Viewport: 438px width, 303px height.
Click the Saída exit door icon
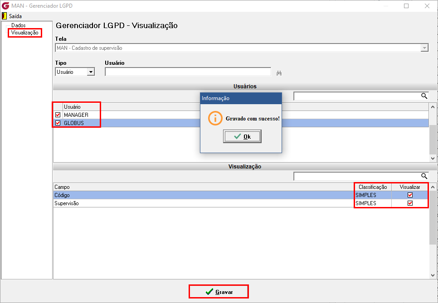tap(4, 16)
